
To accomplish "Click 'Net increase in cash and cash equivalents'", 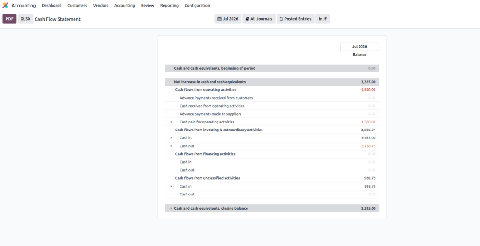I will click(x=210, y=82).
